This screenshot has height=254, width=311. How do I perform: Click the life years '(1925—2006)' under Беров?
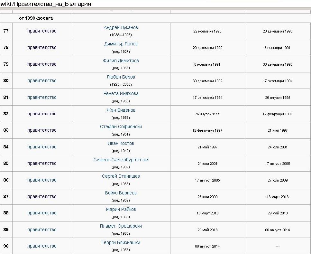(121, 85)
